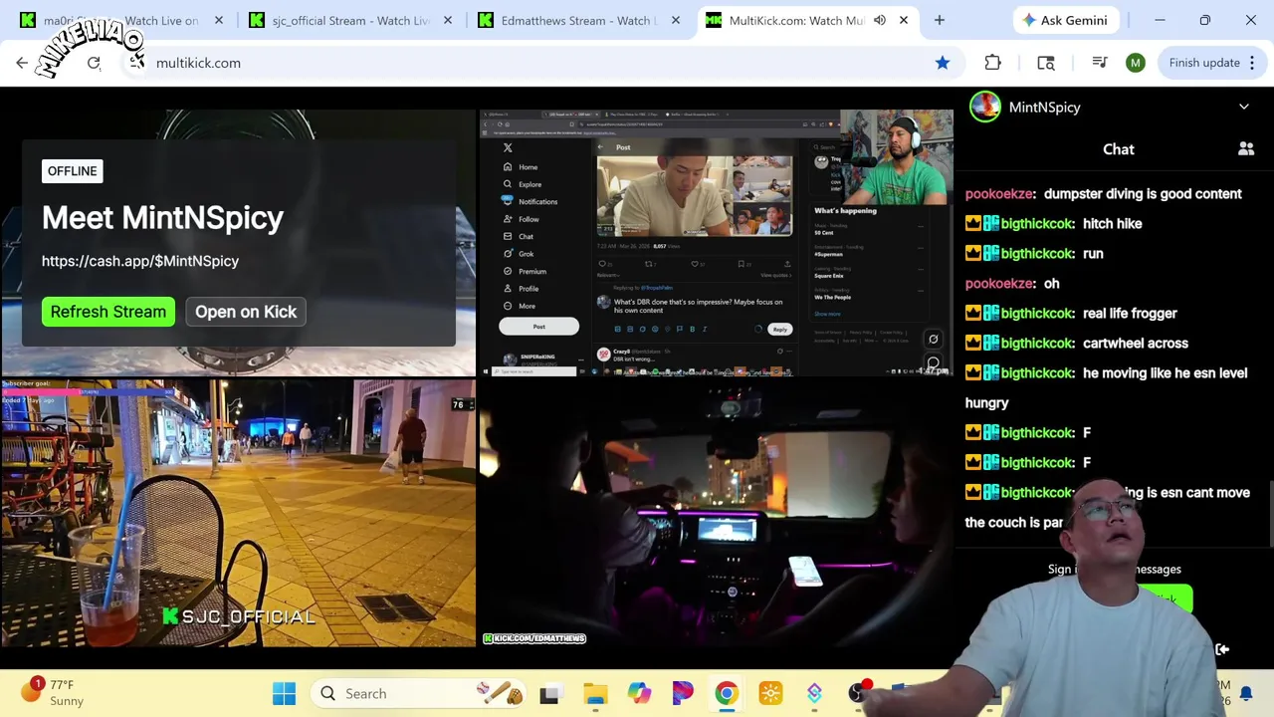Viewport: 1274px width, 717px height.
Task: Show chat users with the people icon
Action: pos(1246,149)
